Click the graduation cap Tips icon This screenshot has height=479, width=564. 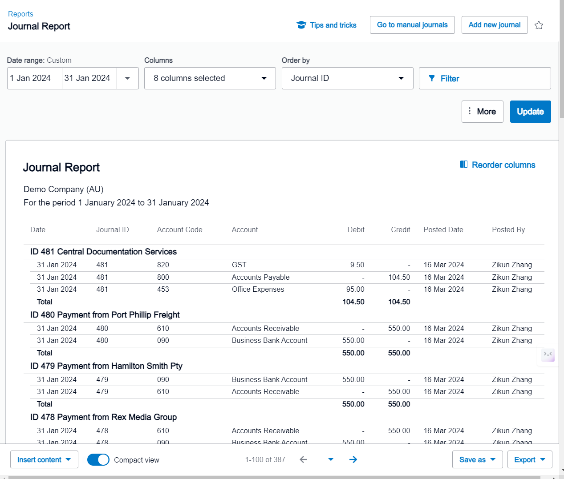pyautogui.click(x=301, y=25)
